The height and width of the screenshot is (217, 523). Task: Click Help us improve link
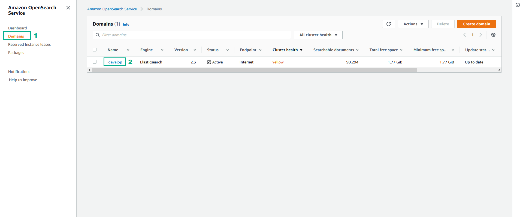pyautogui.click(x=23, y=80)
